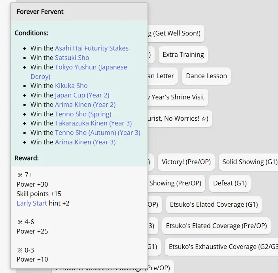The image size is (278, 273).
Task: Open Tokyo Yushun (Japanese Derby) link
Action: 91,67
